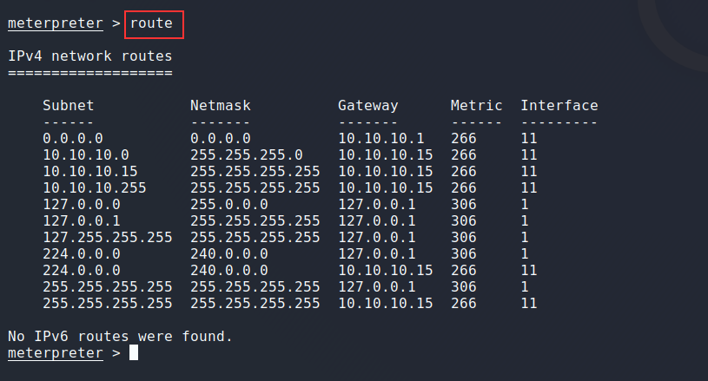Click the IPv4 network routes heading
This screenshot has width=708, height=381.
(90, 56)
